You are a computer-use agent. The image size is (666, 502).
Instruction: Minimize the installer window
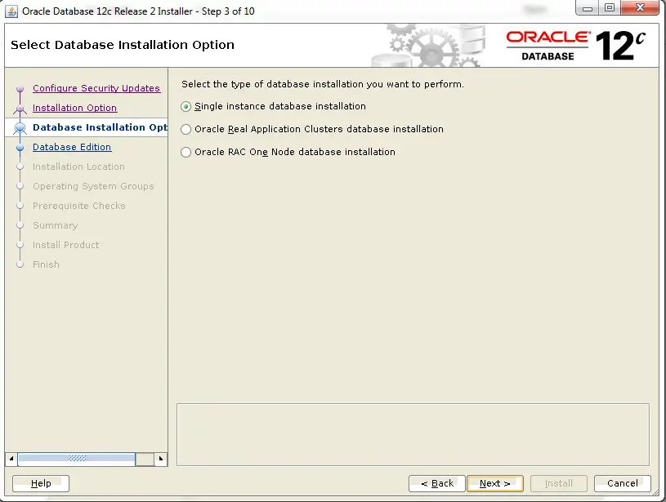tap(588, 8)
